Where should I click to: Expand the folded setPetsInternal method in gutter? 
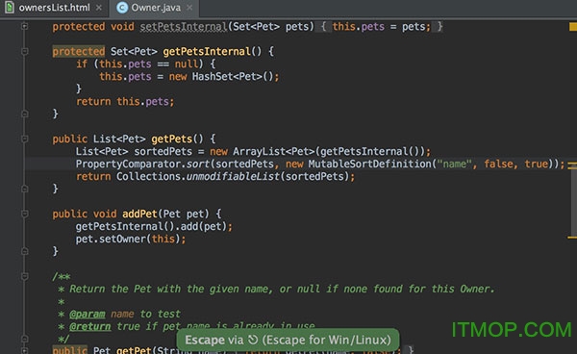[24, 26]
